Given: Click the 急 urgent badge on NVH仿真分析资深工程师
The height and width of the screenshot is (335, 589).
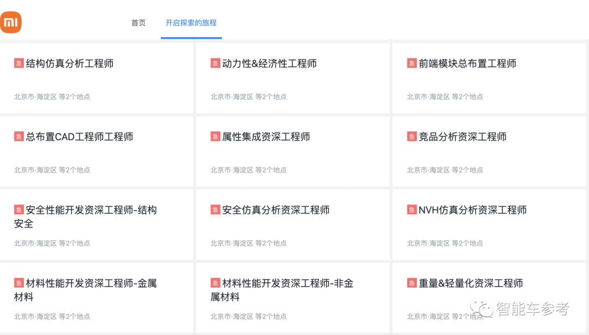Looking at the screenshot, I should click(x=411, y=209).
